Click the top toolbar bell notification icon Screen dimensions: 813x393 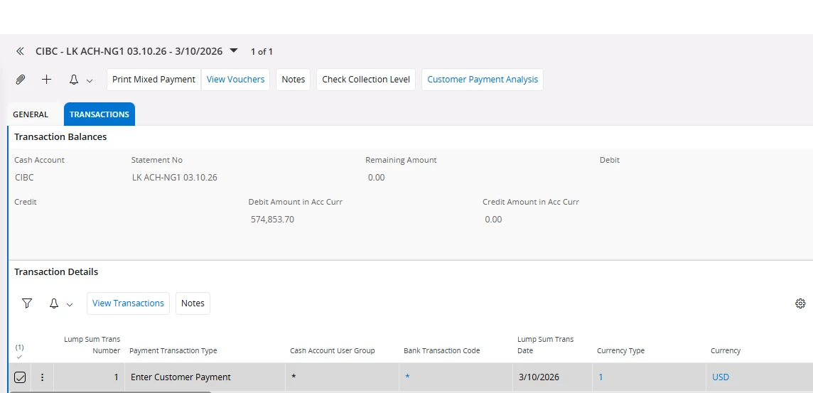[74, 80]
